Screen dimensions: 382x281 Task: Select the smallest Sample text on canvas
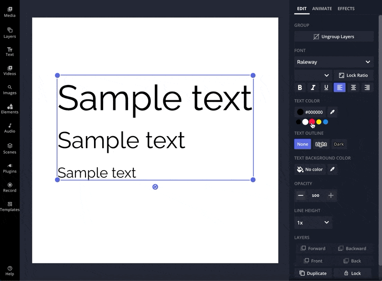click(97, 173)
